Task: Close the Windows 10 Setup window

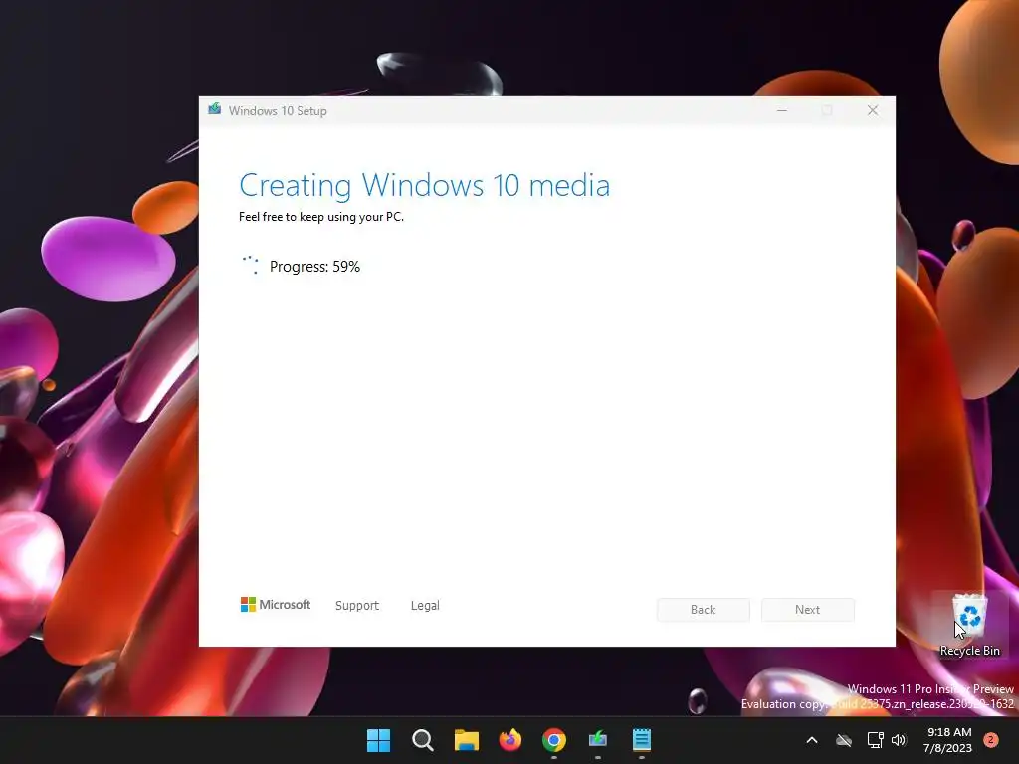Action: click(873, 111)
